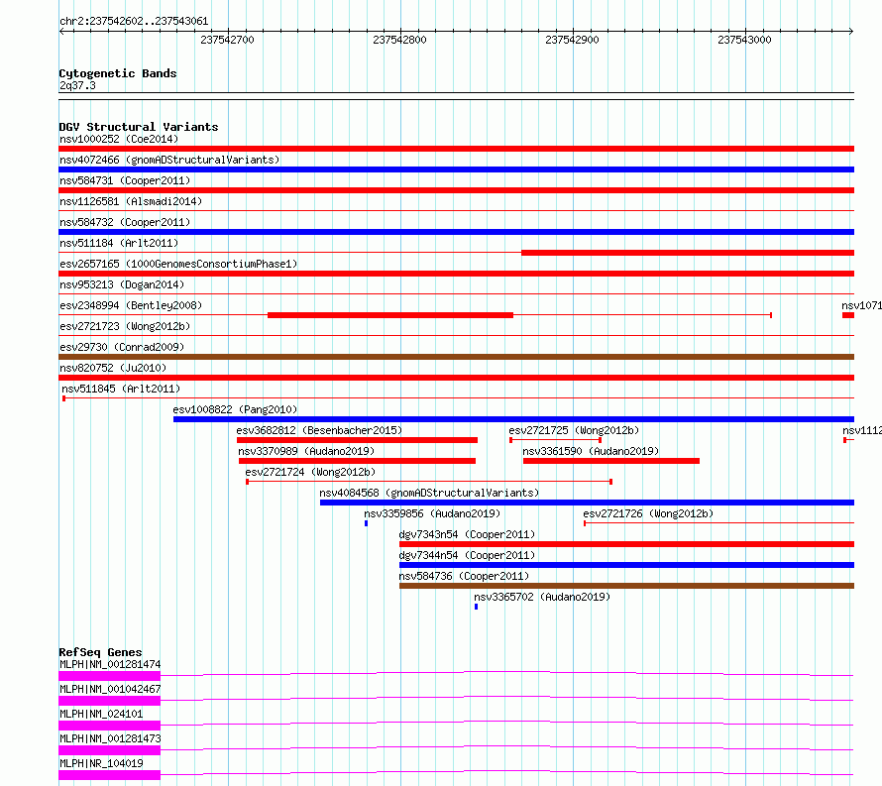Open MLPH|NM_001281473 transcript label
882x786 pixels.
pos(110,738)
